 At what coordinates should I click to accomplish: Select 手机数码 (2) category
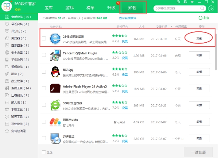click(19, 59)
